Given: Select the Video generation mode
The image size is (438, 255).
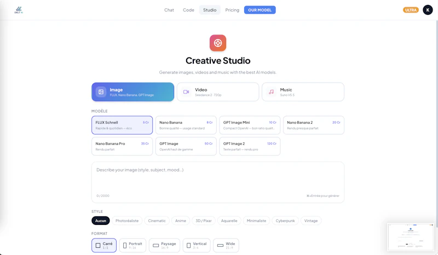Looking at the screenshot, I should pyautogui.click(x=218, y=92).
